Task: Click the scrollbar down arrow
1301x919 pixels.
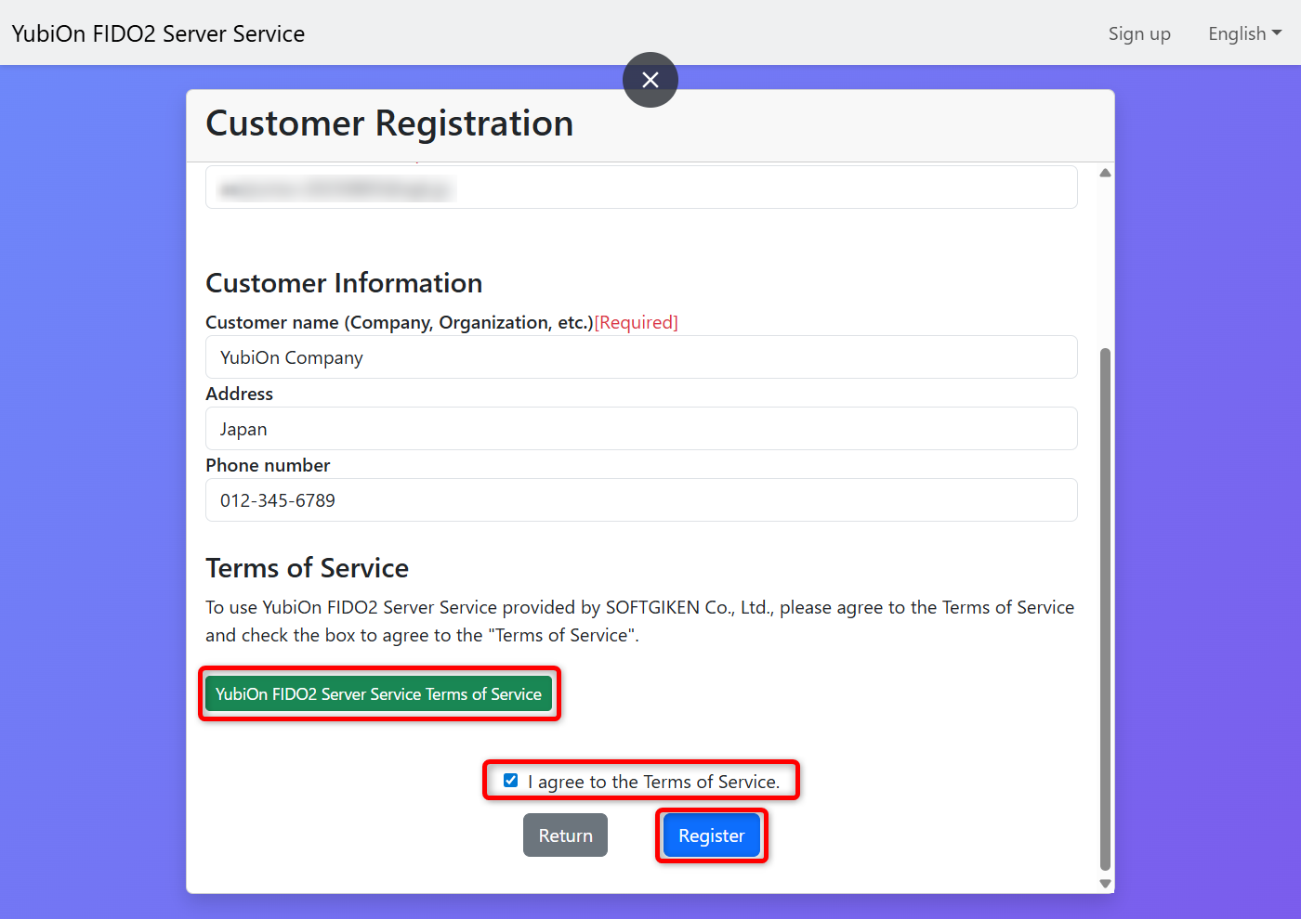Action: (x=1105, y=884)
